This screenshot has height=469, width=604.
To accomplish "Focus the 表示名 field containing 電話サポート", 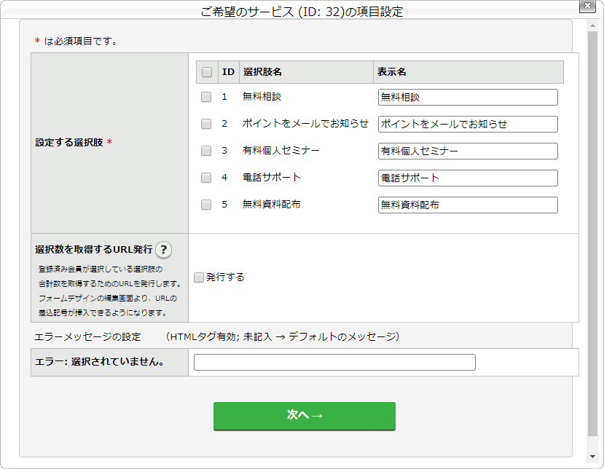I will pos(468,178).
